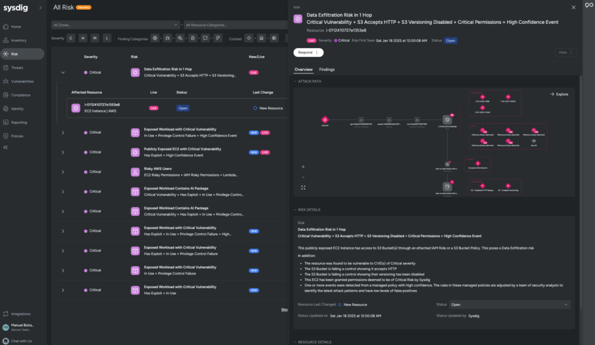The height and width of the screenshot is (345, 595).
Task: Toggle High severity filter H
Action: (x=83, y=38)
